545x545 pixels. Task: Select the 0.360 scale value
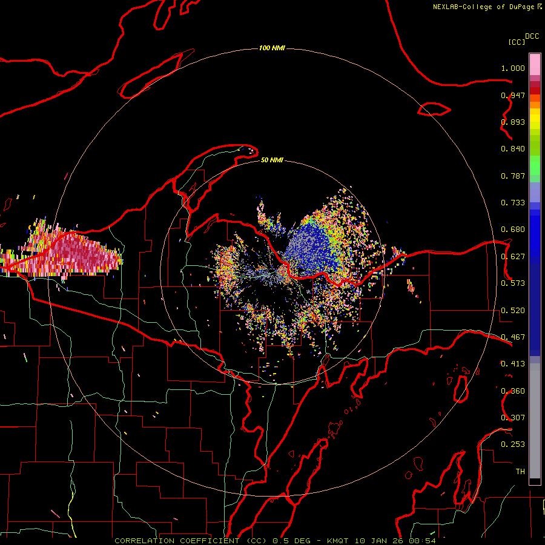coord(513,391)
